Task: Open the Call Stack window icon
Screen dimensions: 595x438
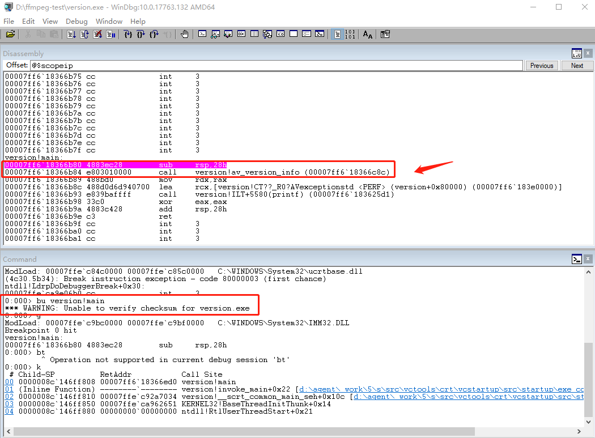Action: click(x=267, y=34)
